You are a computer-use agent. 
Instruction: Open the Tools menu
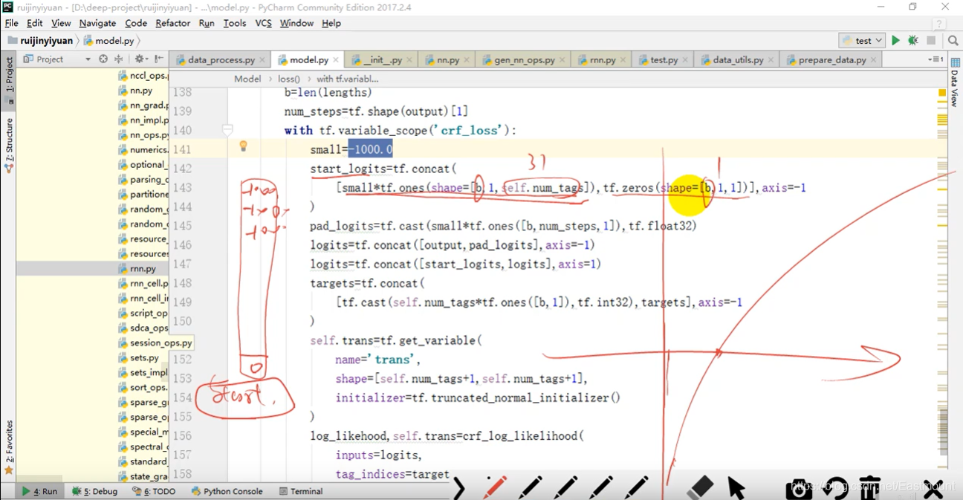(x=235, y=23)
